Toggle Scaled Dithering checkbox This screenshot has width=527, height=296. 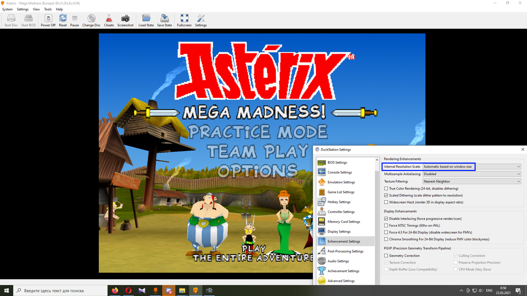click(x=386, y=195)
